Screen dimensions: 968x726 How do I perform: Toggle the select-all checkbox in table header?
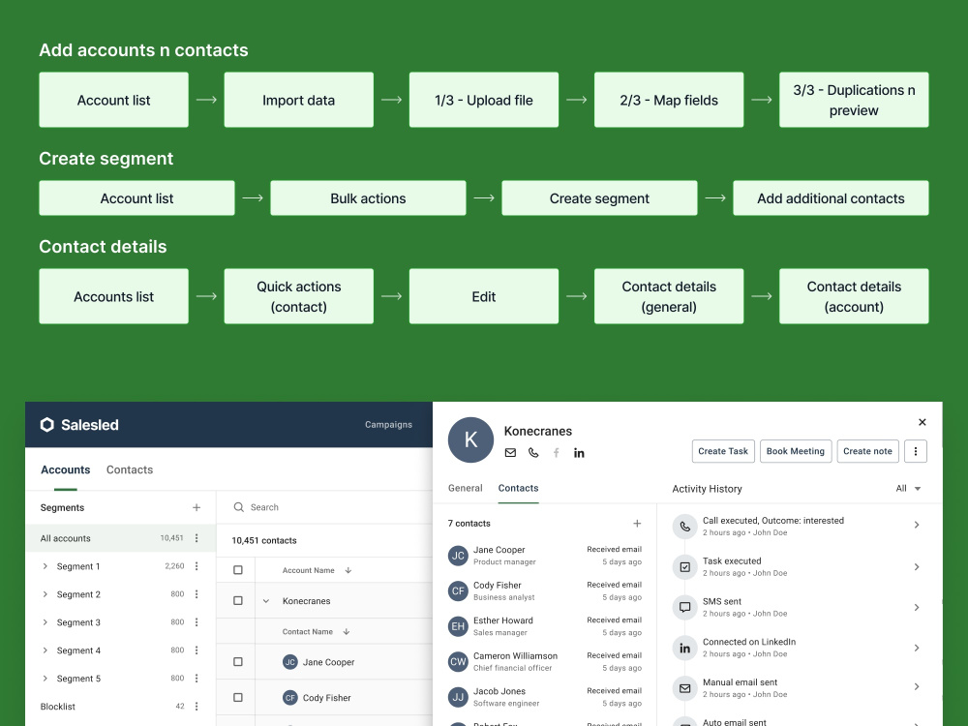click(x=238, y=570)
